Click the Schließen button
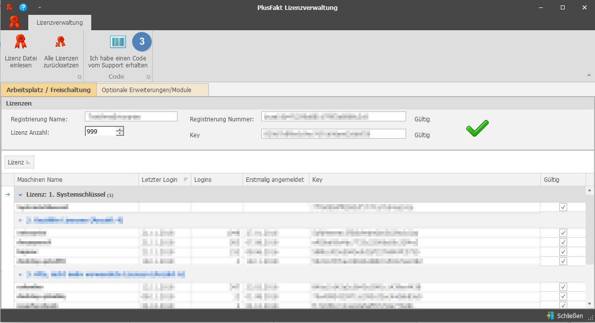 pyautogui.click(x=565, y=316)
